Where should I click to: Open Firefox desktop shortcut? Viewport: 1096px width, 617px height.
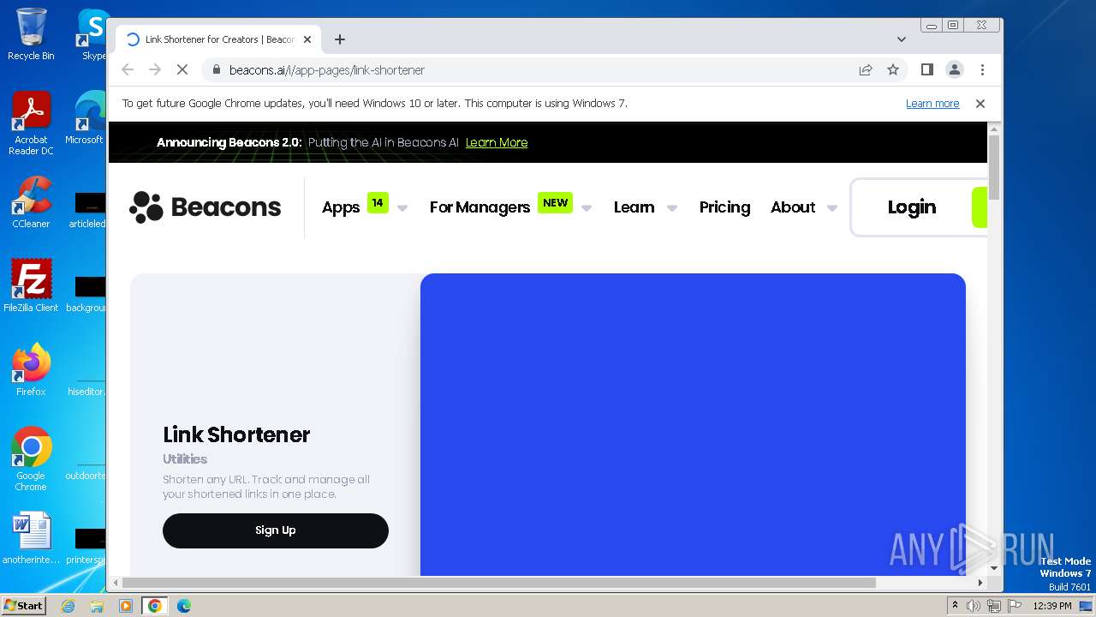pos(31,369)
